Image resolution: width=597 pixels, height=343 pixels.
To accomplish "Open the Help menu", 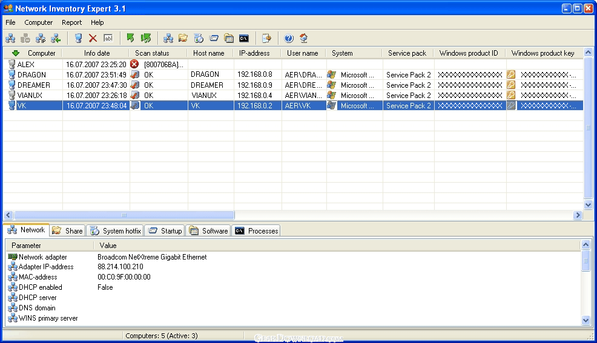I will click(x=97, y=22).
